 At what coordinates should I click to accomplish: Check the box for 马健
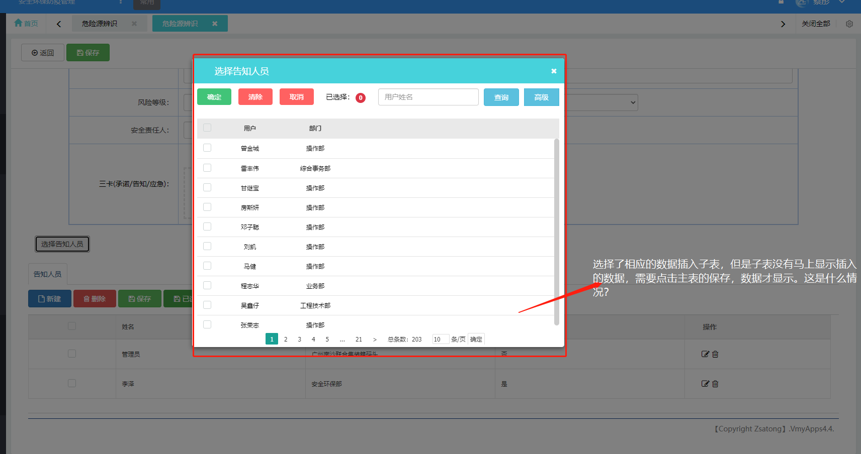[207, 266]
